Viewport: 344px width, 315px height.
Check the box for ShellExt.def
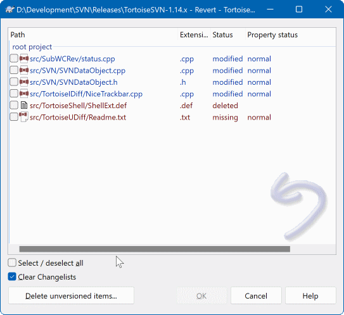(14, 106)
